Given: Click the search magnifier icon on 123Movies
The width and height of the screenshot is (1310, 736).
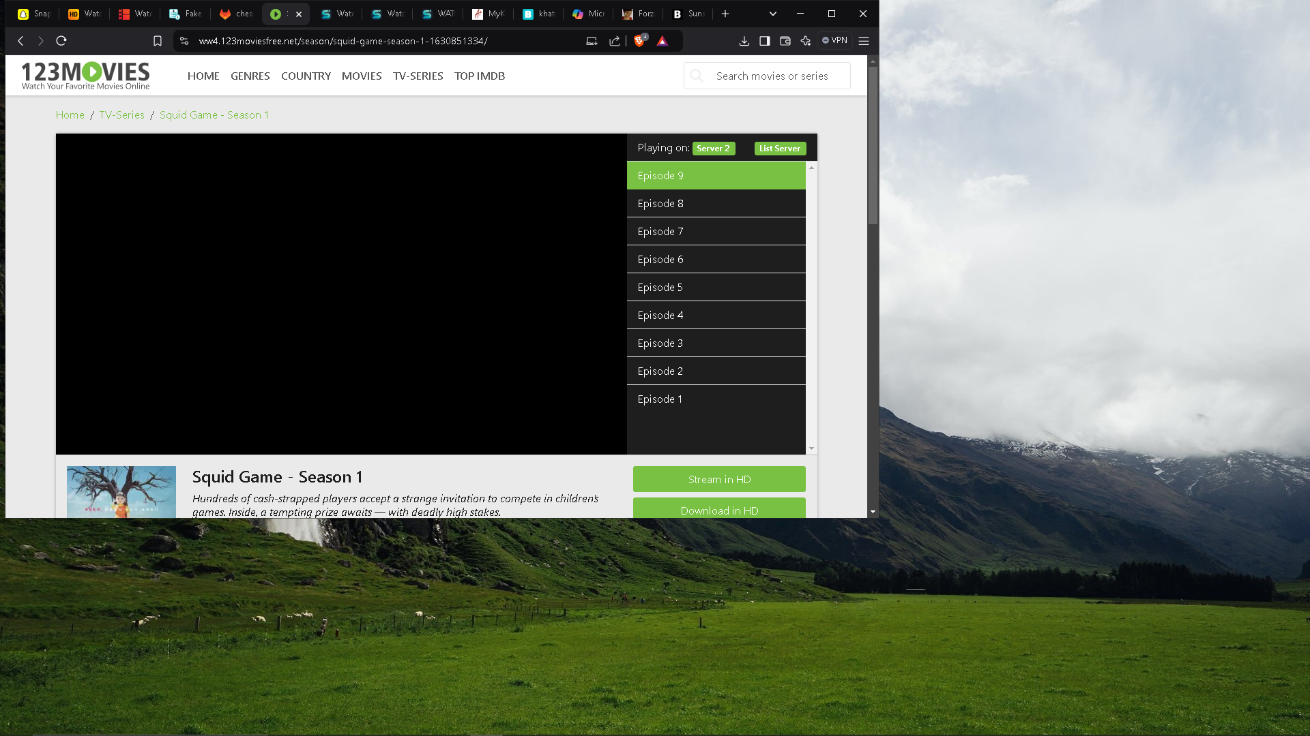Looking at the screenshot, I should click(x=697, y=76).
